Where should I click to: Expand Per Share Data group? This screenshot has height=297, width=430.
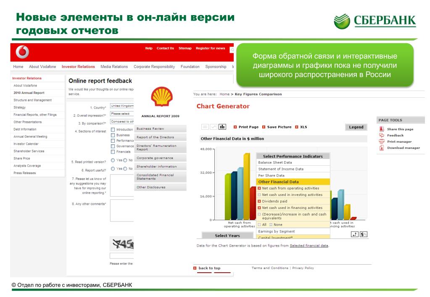293,175
